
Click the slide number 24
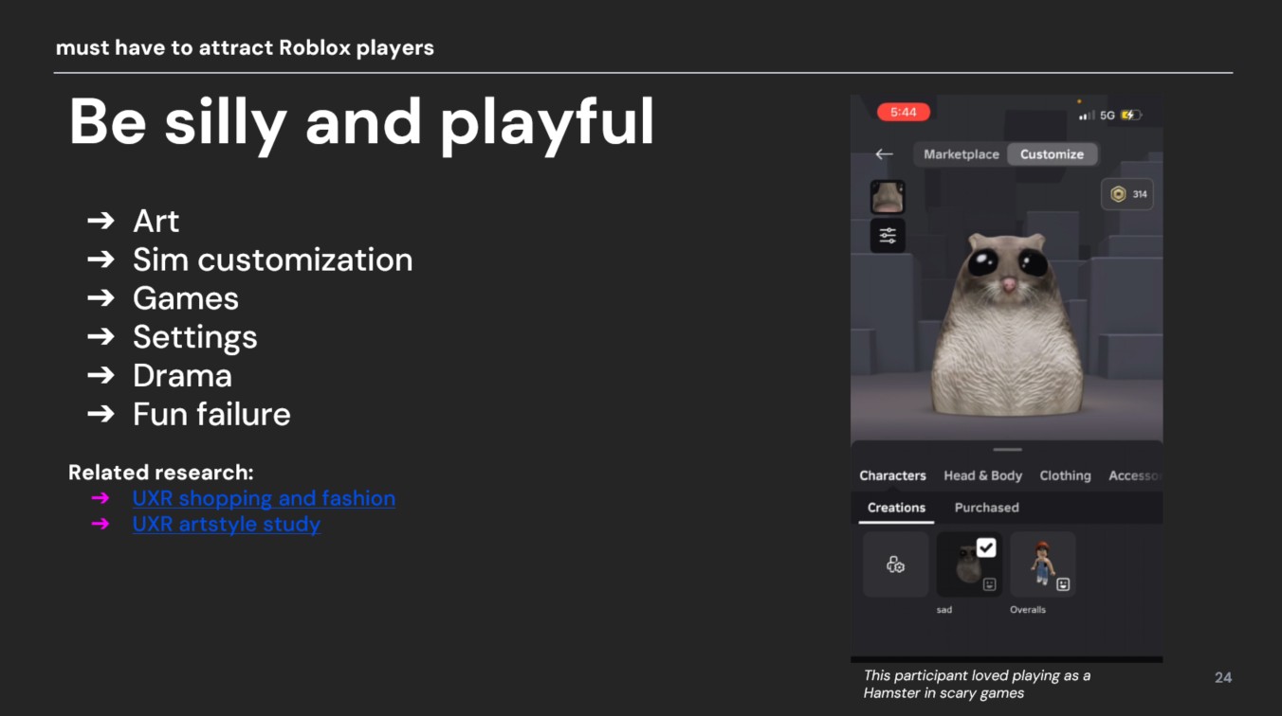click(x=1223, y=677)
